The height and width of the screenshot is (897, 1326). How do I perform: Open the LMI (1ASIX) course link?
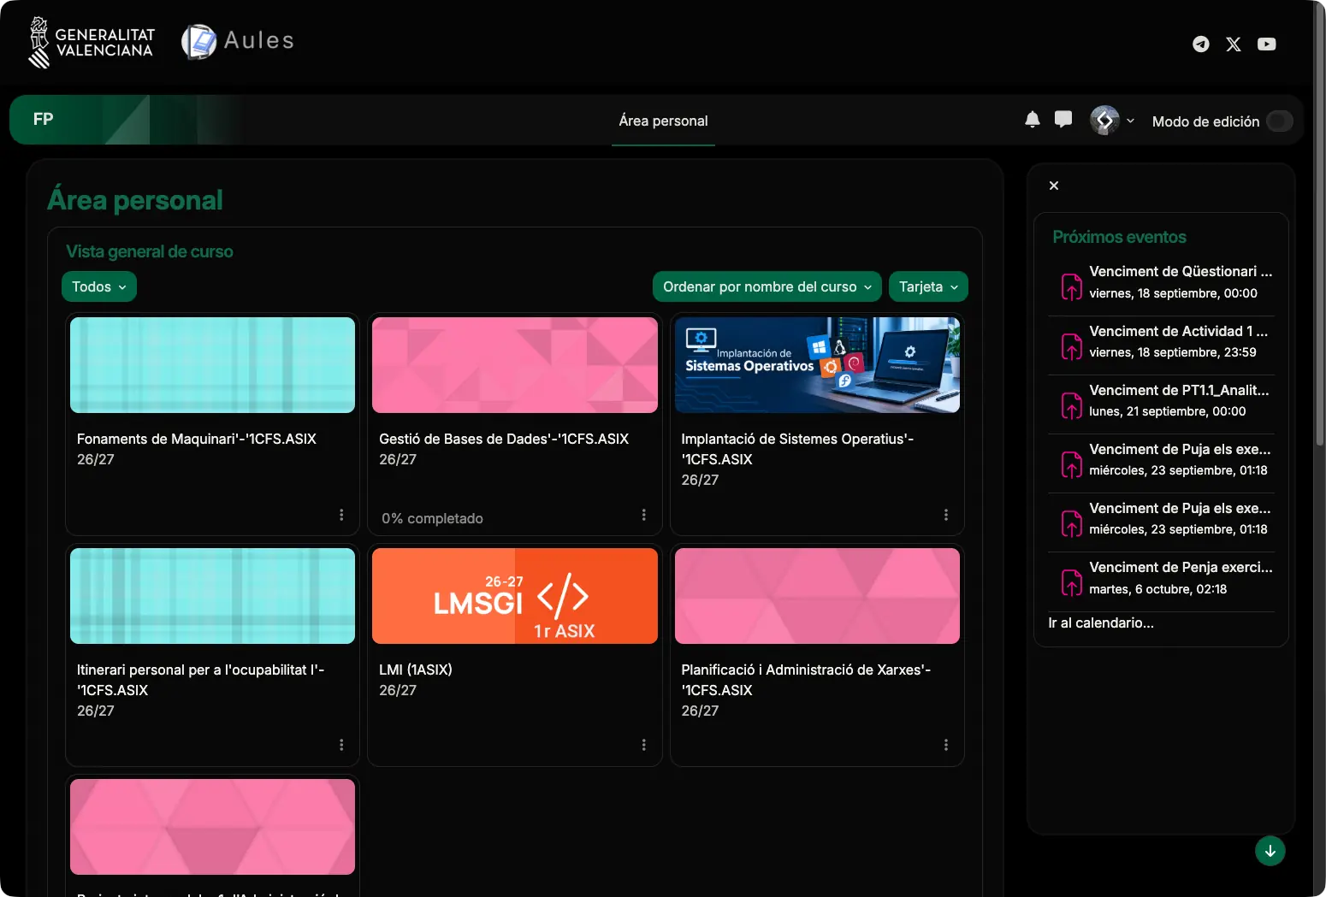point(416,670)
